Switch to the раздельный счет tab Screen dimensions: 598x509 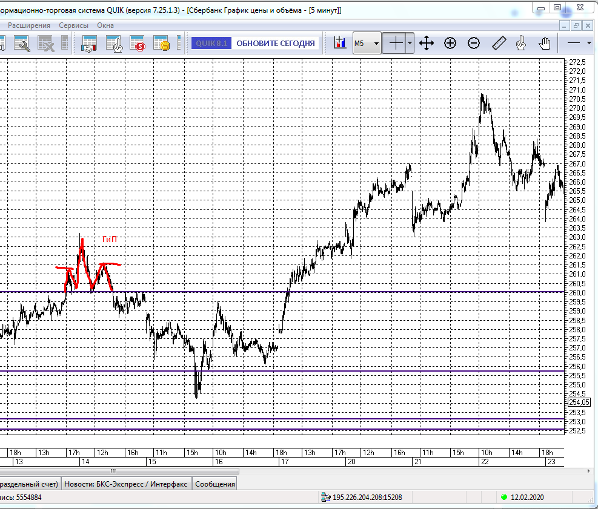pos(29,484)
